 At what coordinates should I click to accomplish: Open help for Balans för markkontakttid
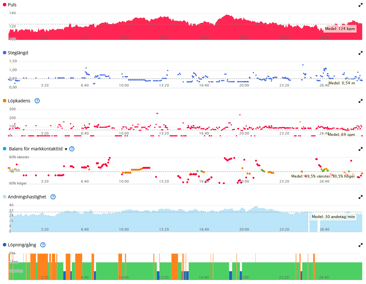72,149
